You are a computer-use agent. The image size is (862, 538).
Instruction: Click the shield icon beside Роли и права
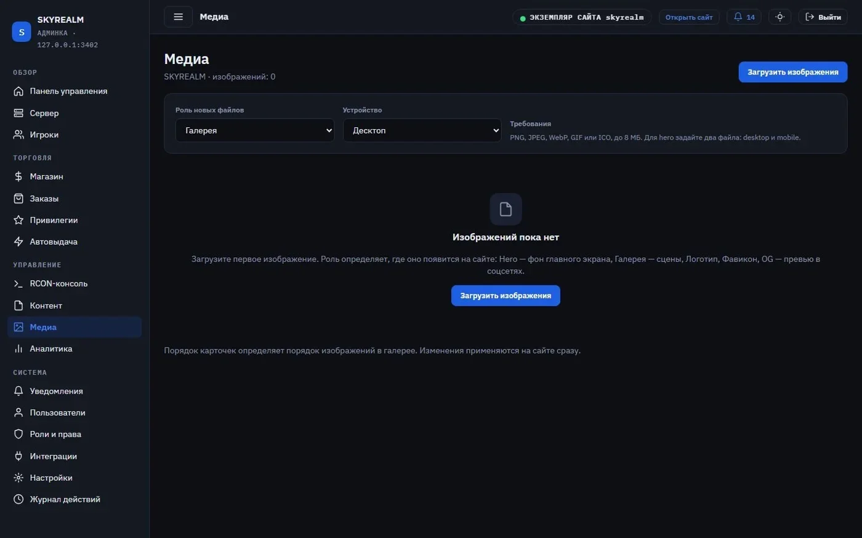tap(18, 434)
